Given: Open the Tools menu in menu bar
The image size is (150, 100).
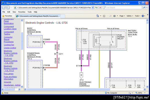Looking at the screenshot, I should coord(29,12).
